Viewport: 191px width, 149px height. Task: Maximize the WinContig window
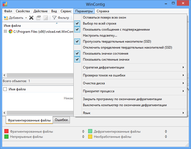[173, 3]
